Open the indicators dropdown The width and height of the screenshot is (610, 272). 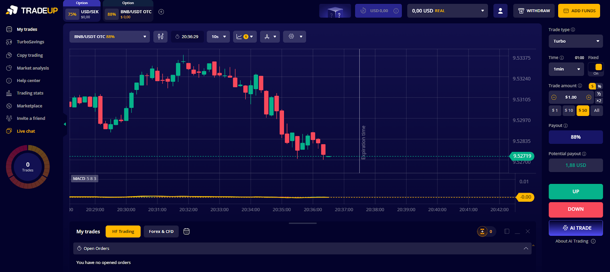245,37
